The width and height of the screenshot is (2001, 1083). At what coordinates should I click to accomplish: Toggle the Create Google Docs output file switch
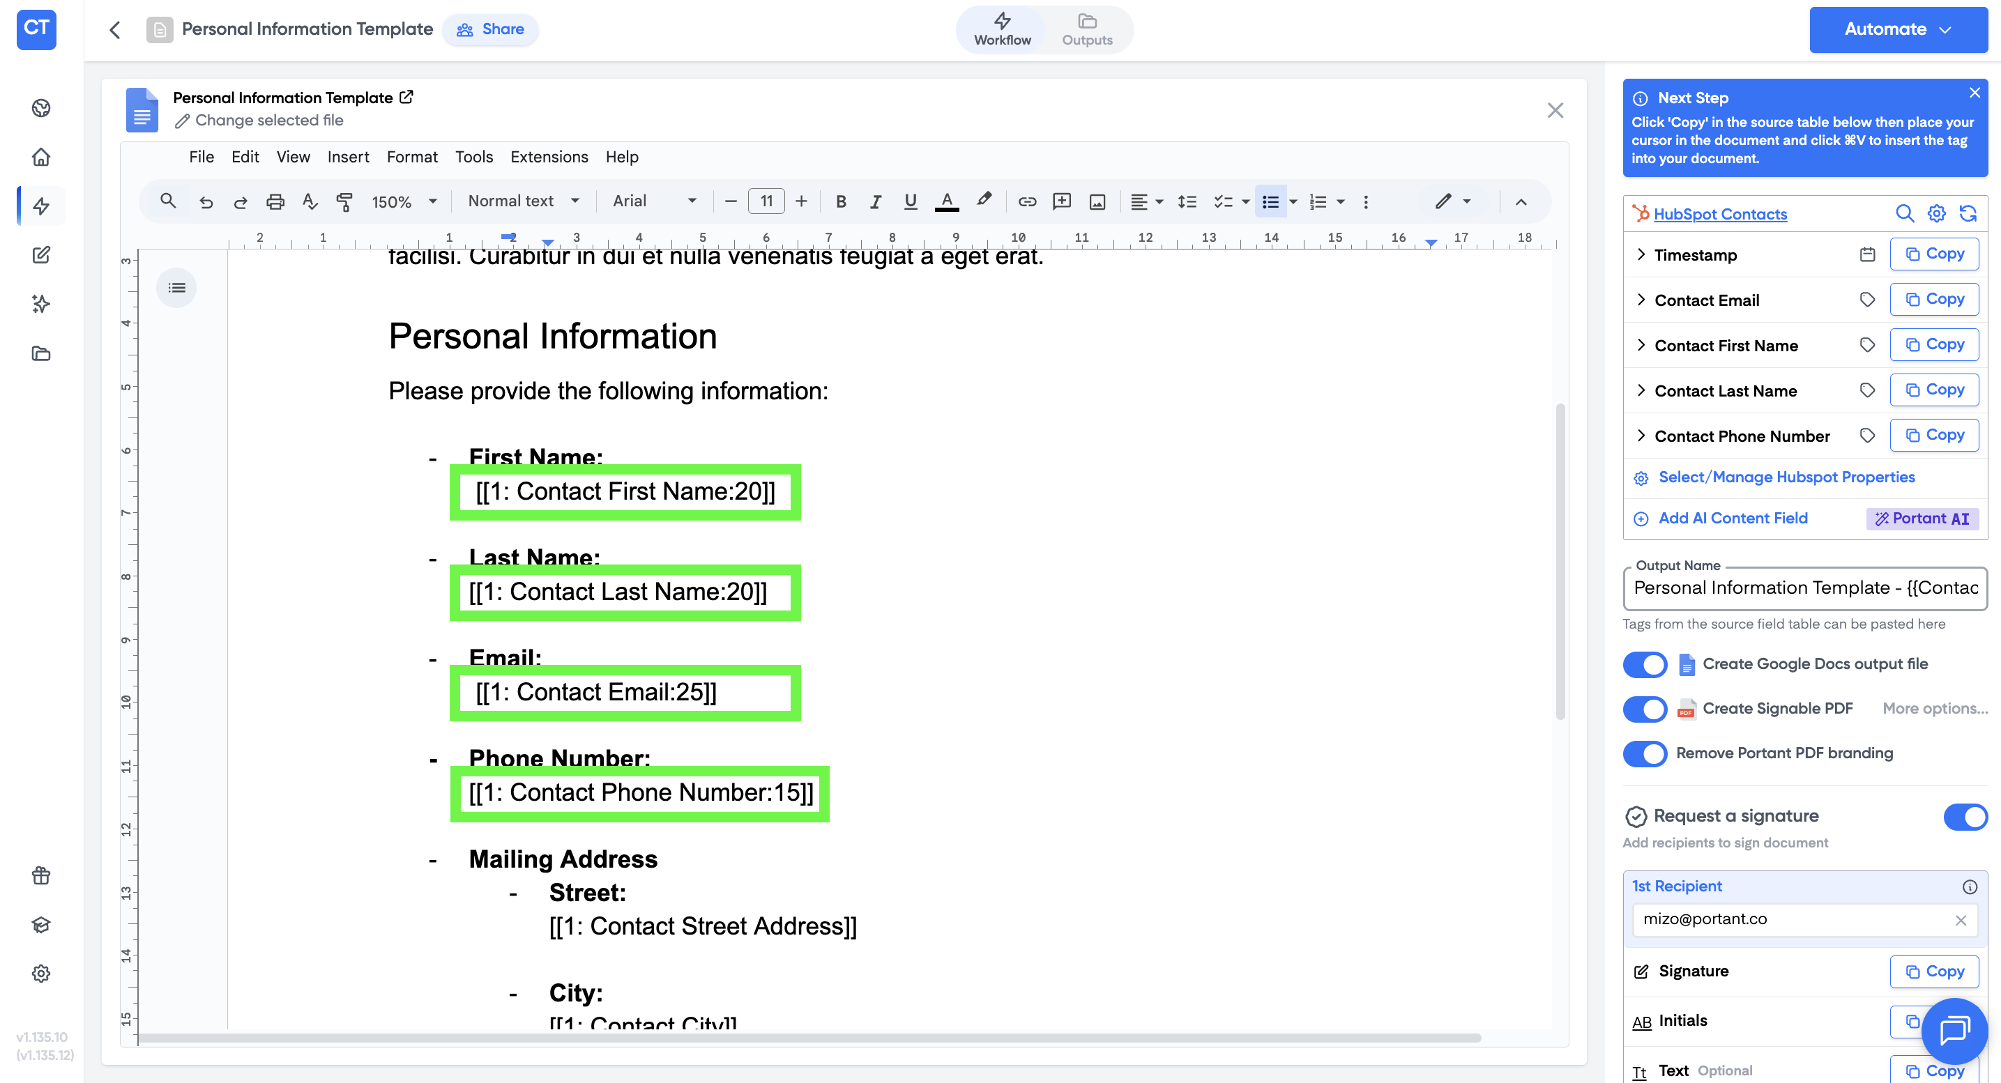[1645, 665]
